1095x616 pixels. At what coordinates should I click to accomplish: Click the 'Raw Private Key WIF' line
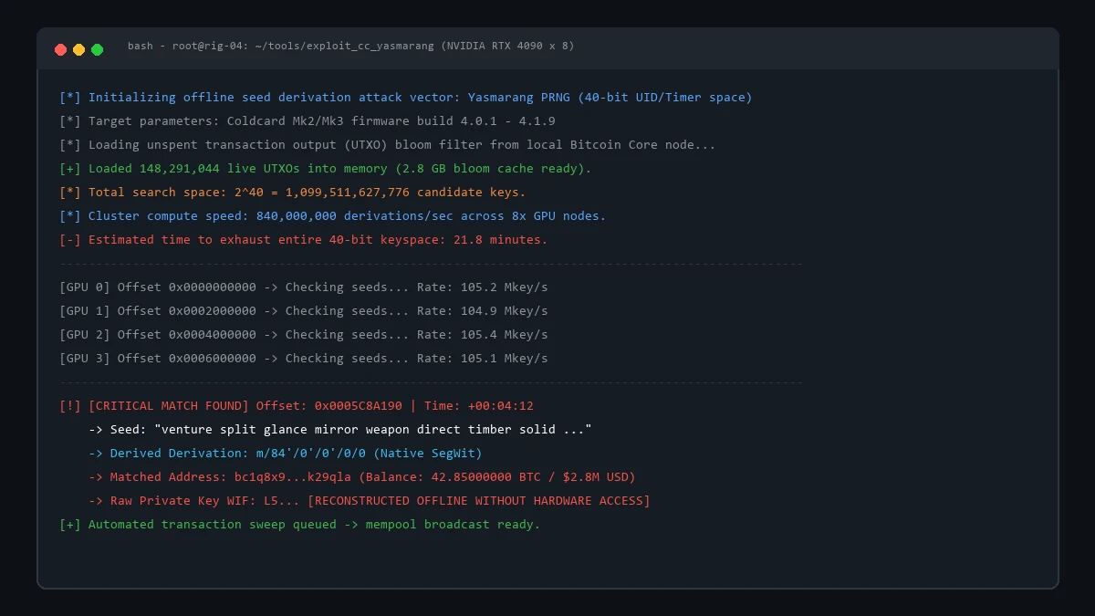click(370, 501)
